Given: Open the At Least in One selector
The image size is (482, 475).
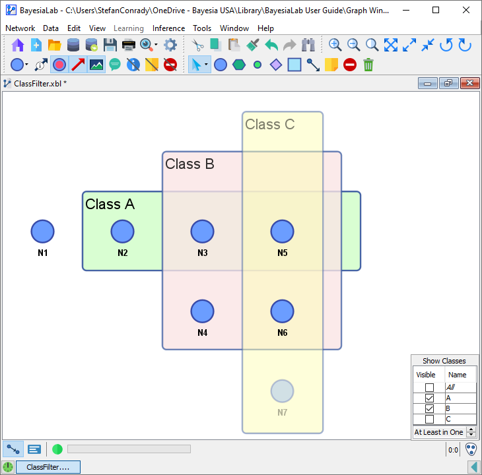Looking at the screenshot, I should [471, 432].
